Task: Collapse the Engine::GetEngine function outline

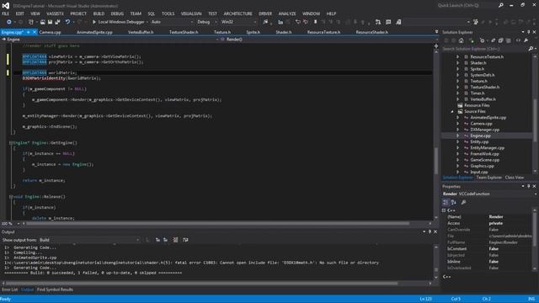Action: [x=11, y=143]
